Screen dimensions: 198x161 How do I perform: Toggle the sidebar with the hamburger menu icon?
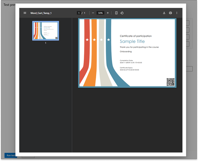(x=25, y=13)
